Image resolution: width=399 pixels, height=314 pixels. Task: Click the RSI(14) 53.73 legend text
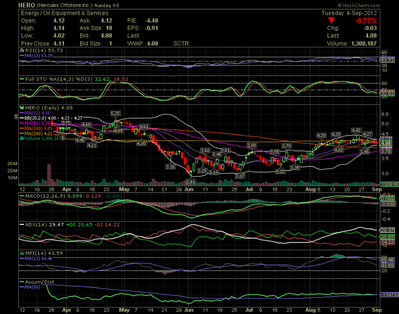(x=44, y=50)
